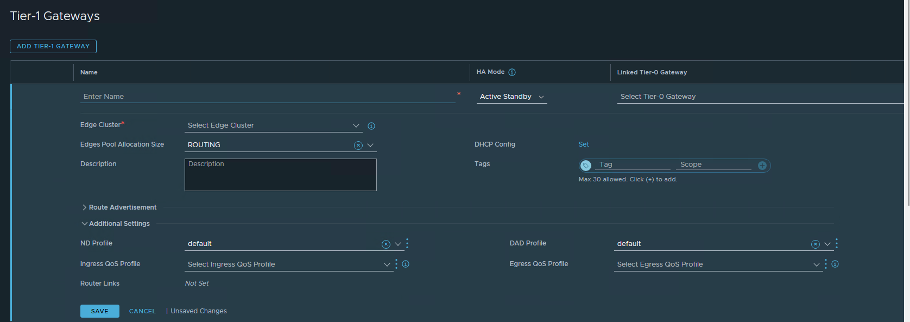
Task: Clear the ND Profile default value
Action: coord(386,244)
